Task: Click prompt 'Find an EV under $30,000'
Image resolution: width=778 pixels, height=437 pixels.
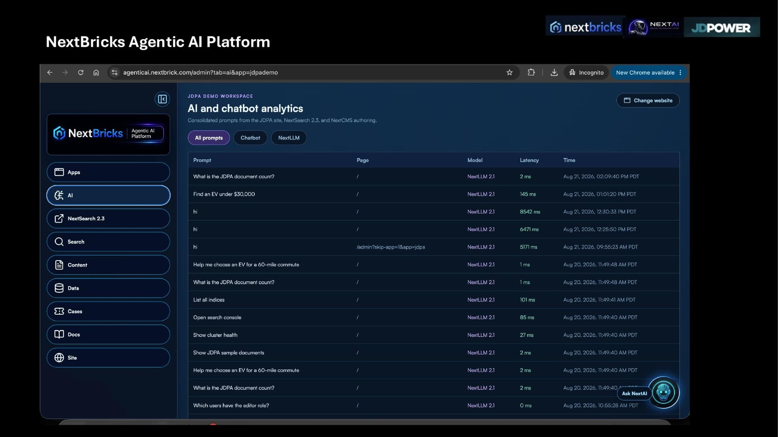Action: 224,194
